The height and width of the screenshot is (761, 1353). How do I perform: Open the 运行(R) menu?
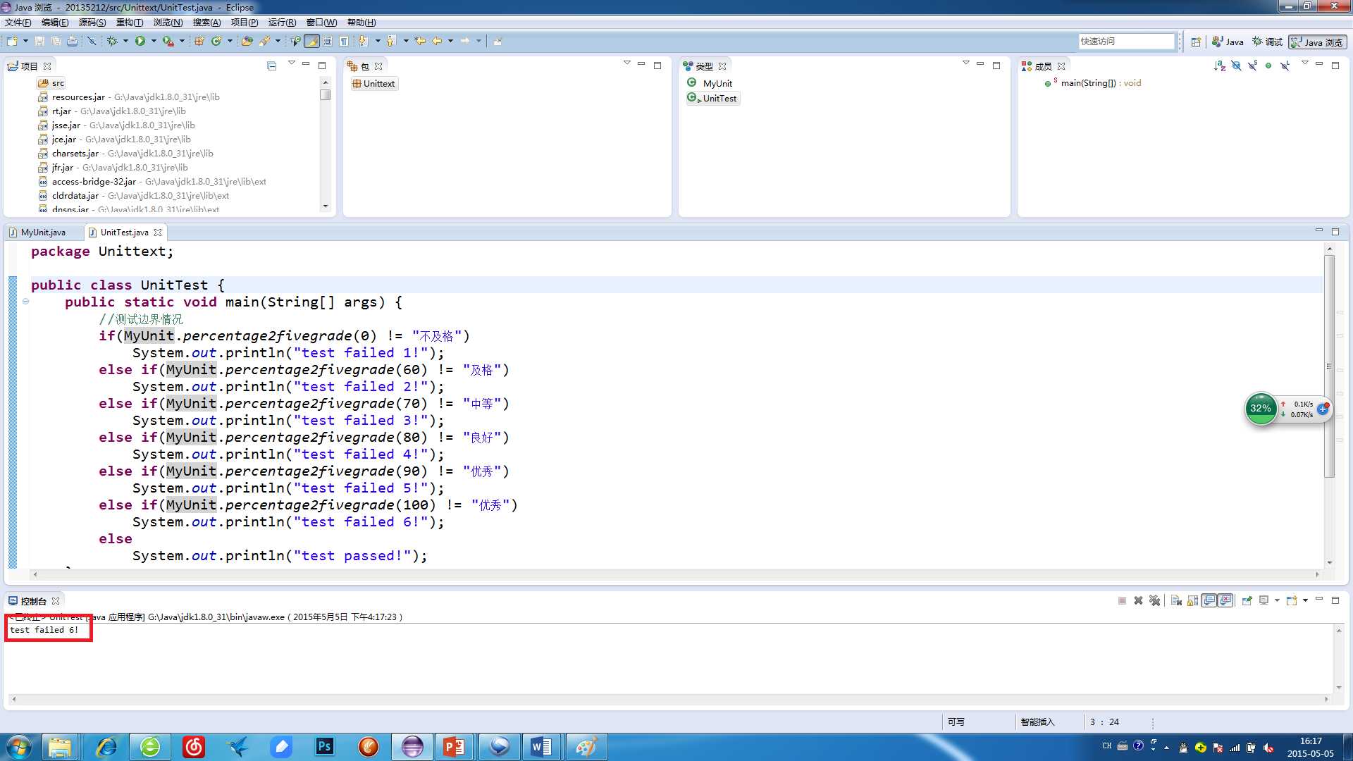point(282,23)
